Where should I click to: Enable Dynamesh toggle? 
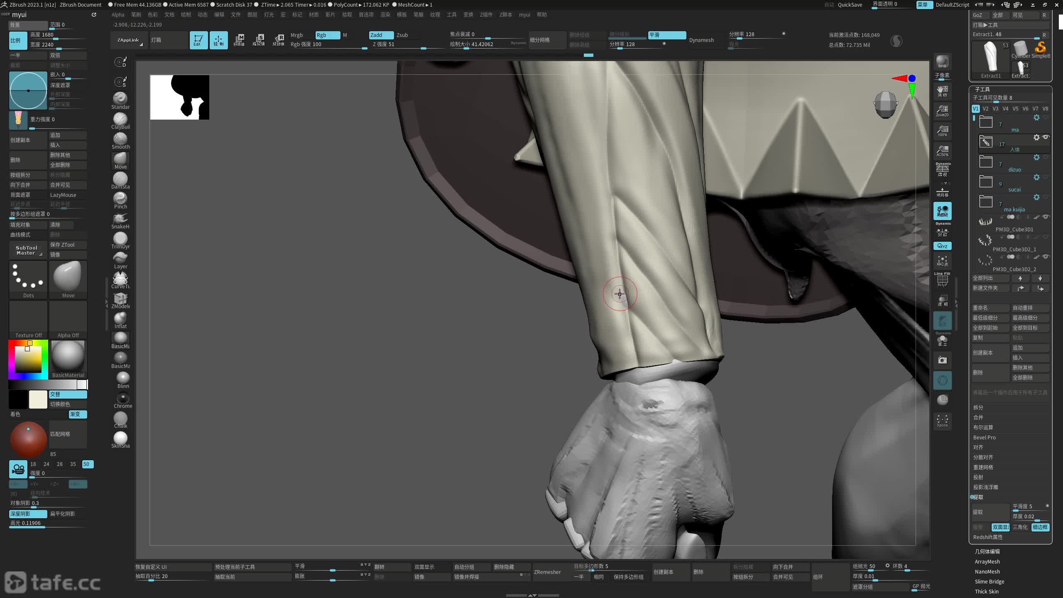pos(701,40)
